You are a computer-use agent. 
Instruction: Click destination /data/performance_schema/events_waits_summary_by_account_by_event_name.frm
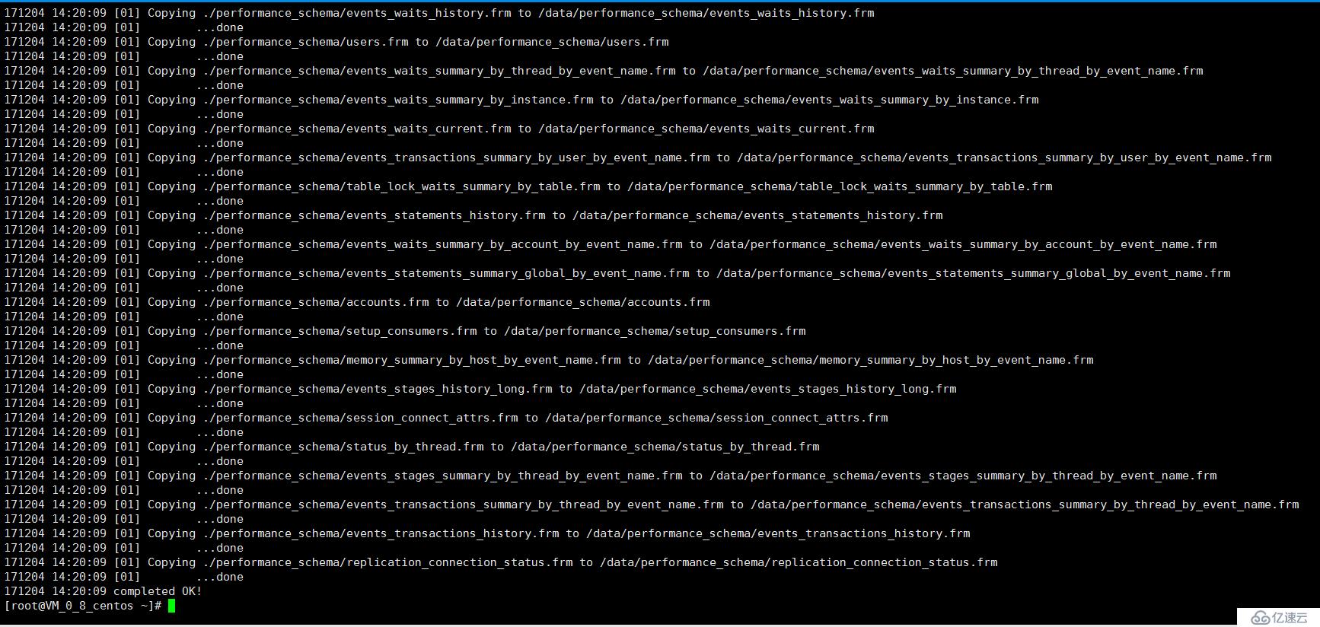(963, 244)
